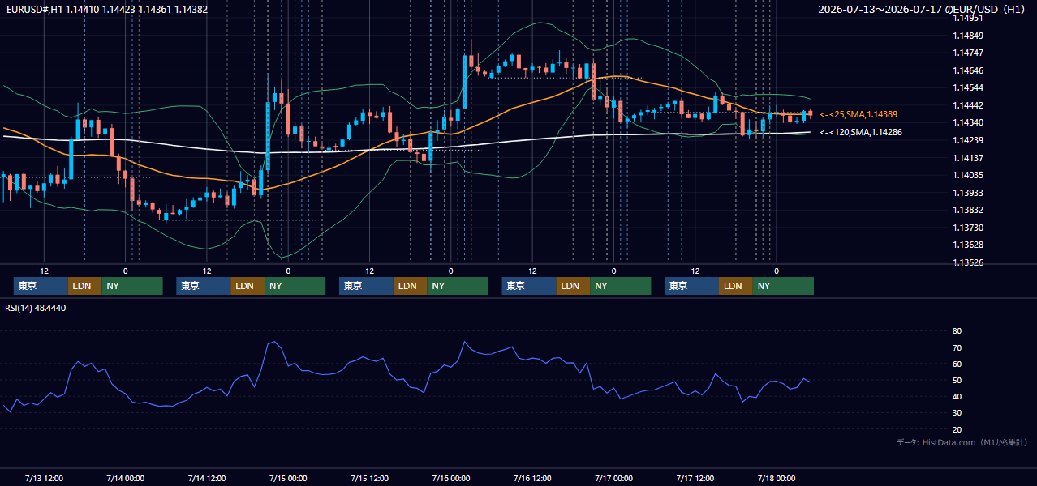Image resolution: width=1037 pixels, height=486 pixels.
Task: Click RSI scale value 30
Action: pyautogui.click(x=957, y=413)
